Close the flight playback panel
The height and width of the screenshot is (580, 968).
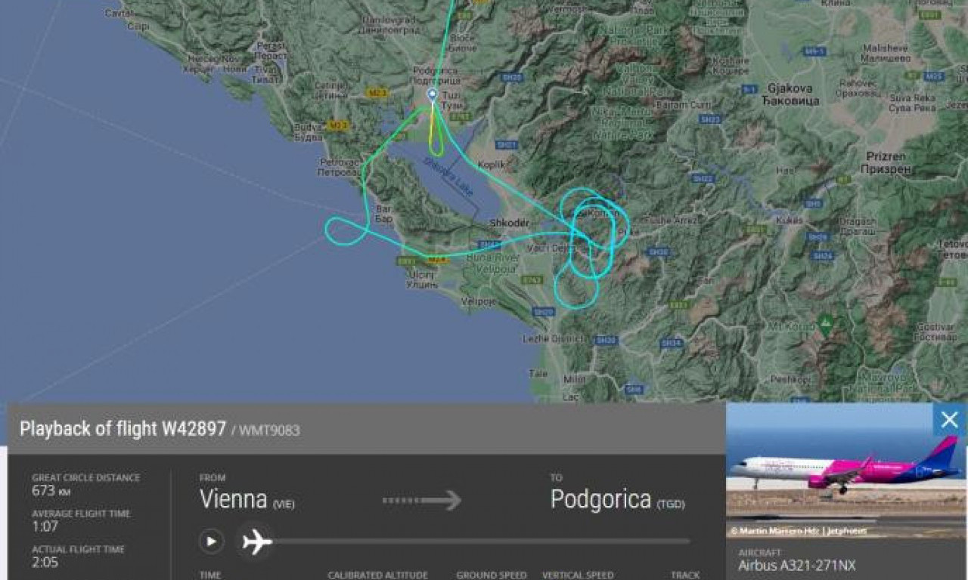click(x=949, y=420)
